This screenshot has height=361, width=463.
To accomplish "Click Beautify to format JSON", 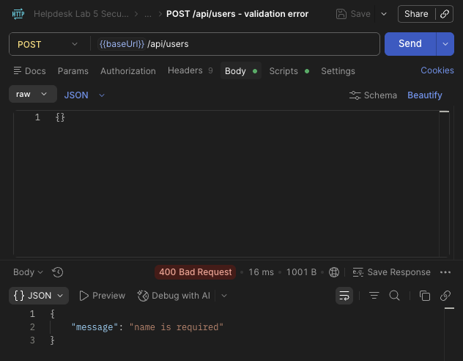I will pos(425,95).
